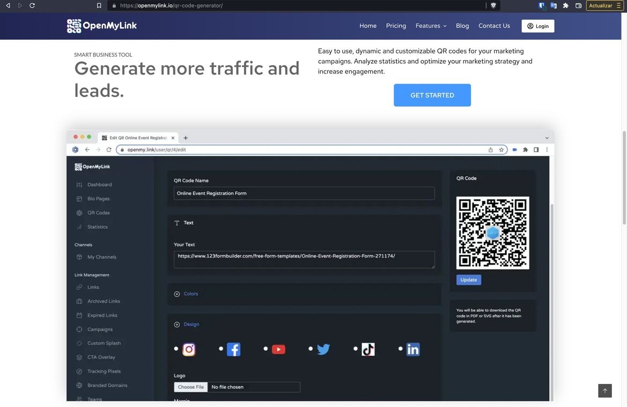This screenshot has height=407, width=627.
Task: Open the Pricing page
Action: tap(396, 26)
